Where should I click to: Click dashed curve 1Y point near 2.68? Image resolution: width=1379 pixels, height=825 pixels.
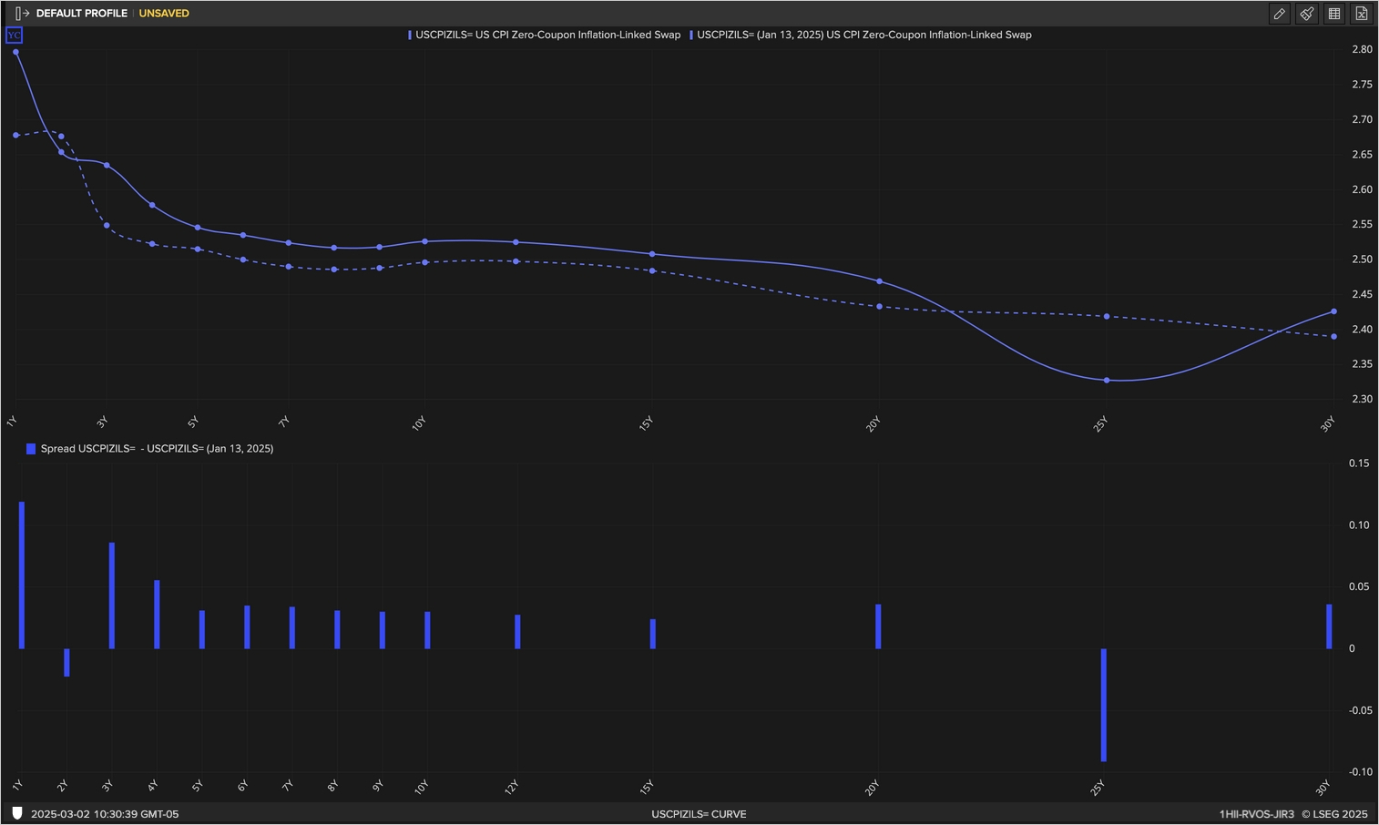(x=16, y=135)
